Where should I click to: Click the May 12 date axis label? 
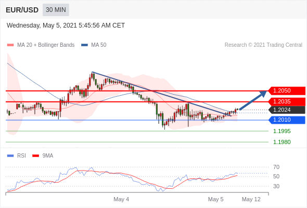251,199
